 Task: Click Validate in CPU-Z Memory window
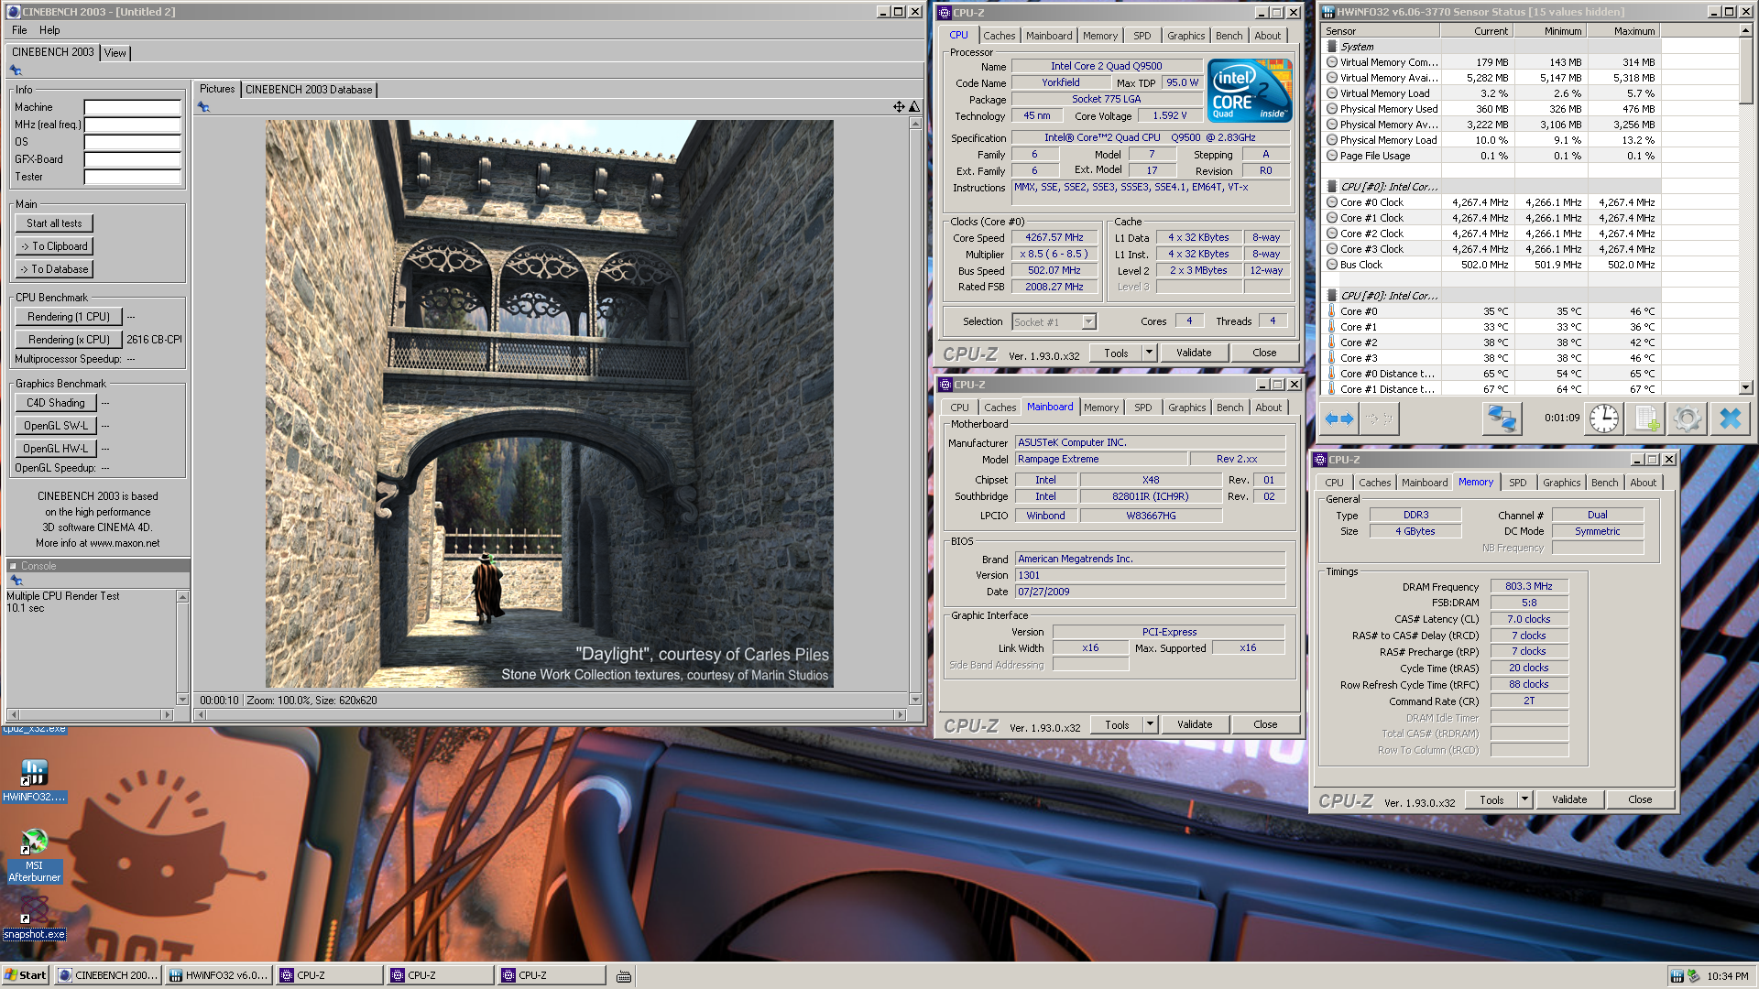coord(1569,799)
